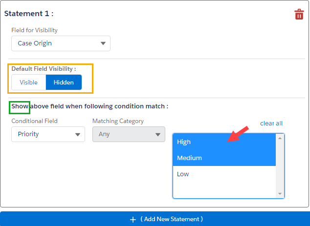
Task: Click the 'Field for Visibility' label
Action: (x=34, y=30)
